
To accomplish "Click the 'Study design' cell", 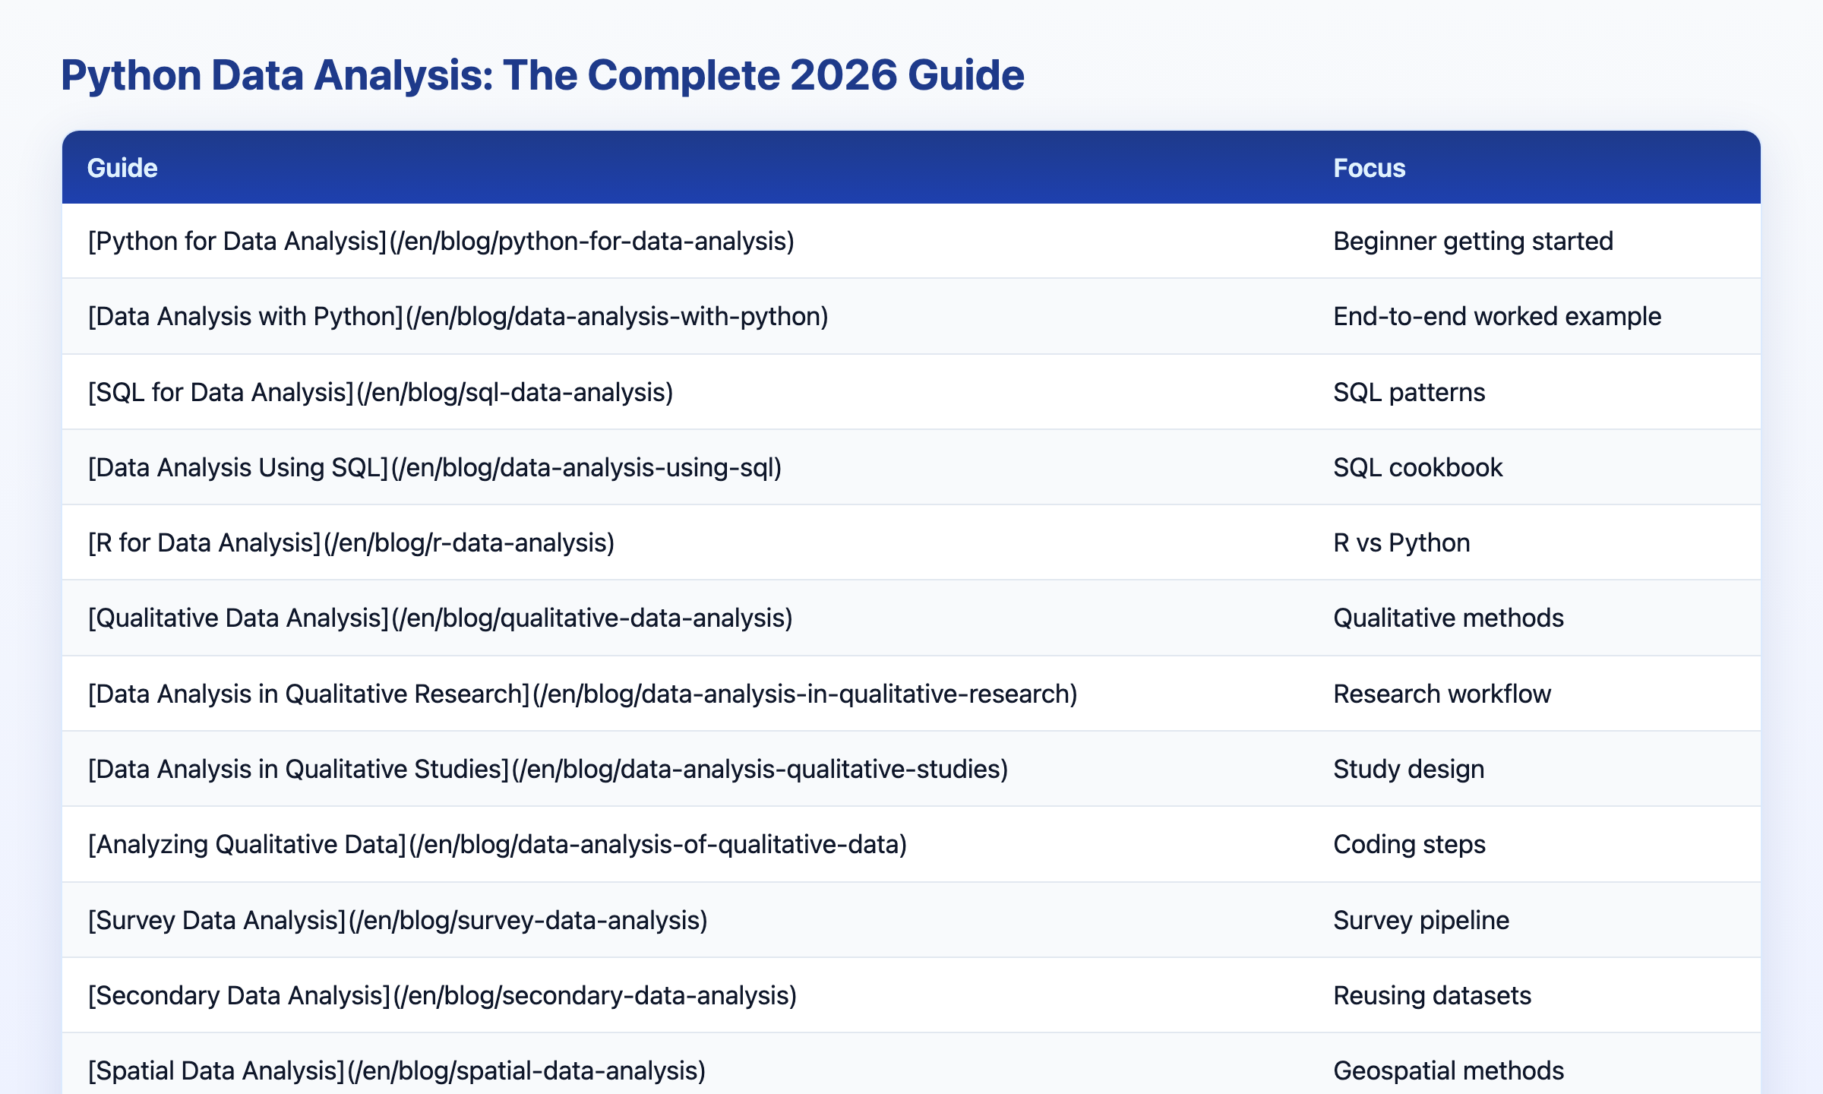I will 1408,769.
